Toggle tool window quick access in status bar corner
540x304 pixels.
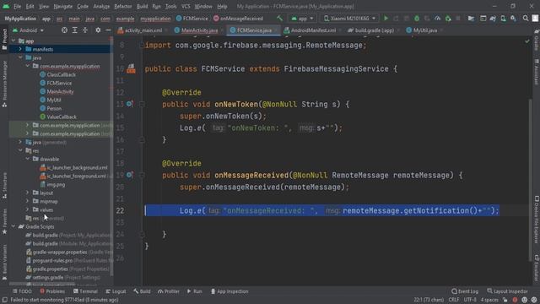[x=4, y=300]
